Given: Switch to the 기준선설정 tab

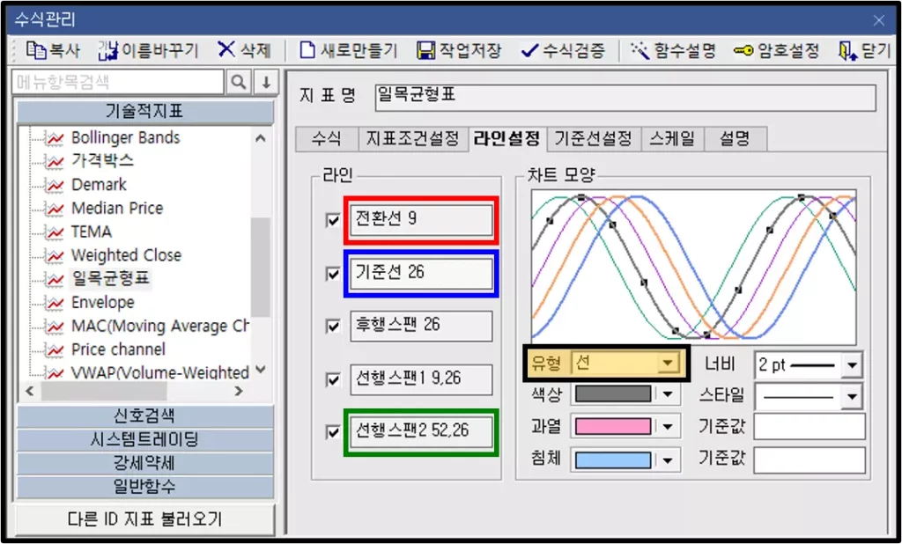Looking at the screenshot, I should (x=593, y=139).
